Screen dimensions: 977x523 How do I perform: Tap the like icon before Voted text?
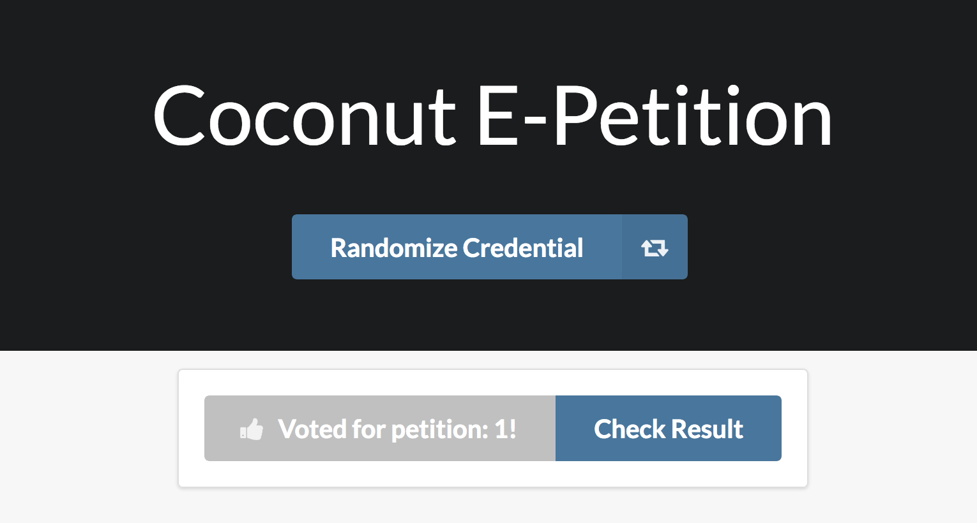252,429
